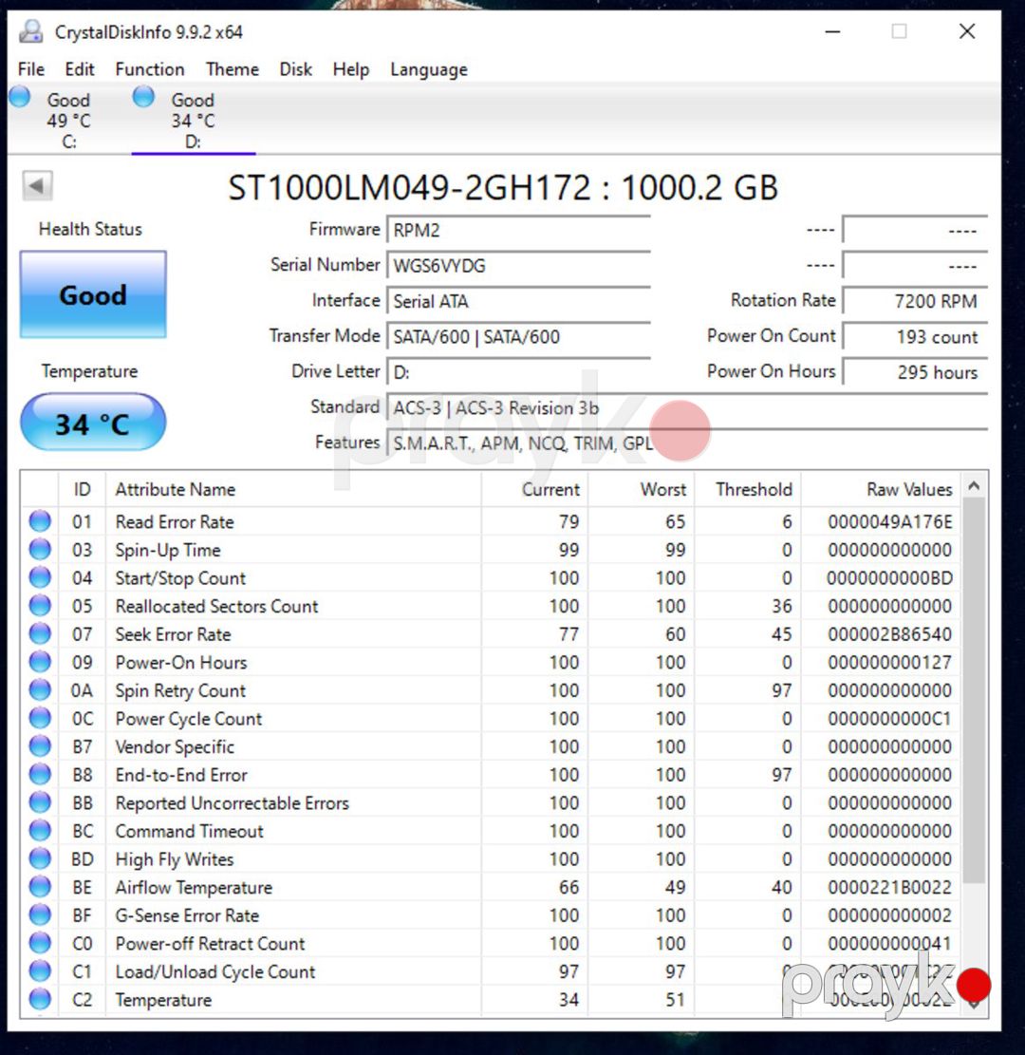Open the File menu
The image size is (1025, 1055).
coord(31,69)
